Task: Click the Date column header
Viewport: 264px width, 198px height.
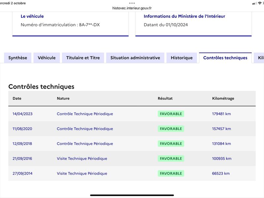Action: click(17, 98)
